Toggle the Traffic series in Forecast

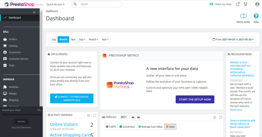[x=111, y=127]
